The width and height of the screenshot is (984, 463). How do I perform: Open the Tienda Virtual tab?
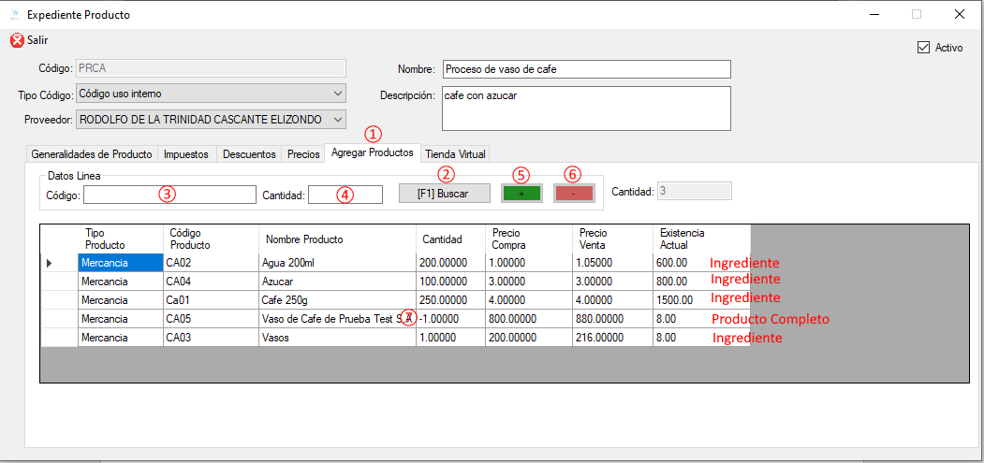pos(454,153)
